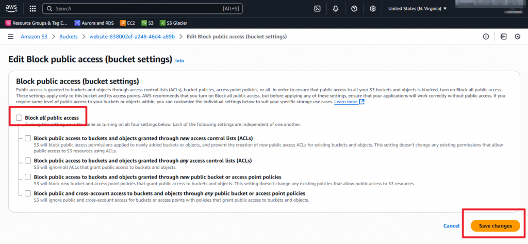The image size is (528, 244).
Task: Toggle the hamburger side navigation menu
Action: pyautogui.click(x=11, y=37)
